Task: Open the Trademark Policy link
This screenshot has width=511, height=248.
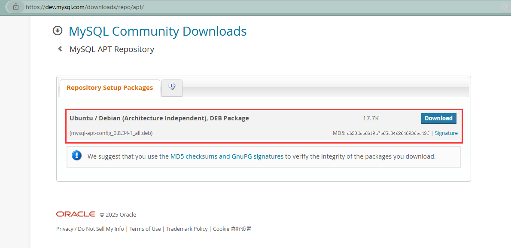Action: pos(187,229)
